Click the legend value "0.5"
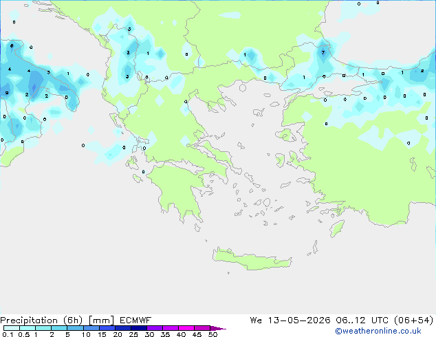This screenshot has width=436, height=337. [x=24, y=334]
